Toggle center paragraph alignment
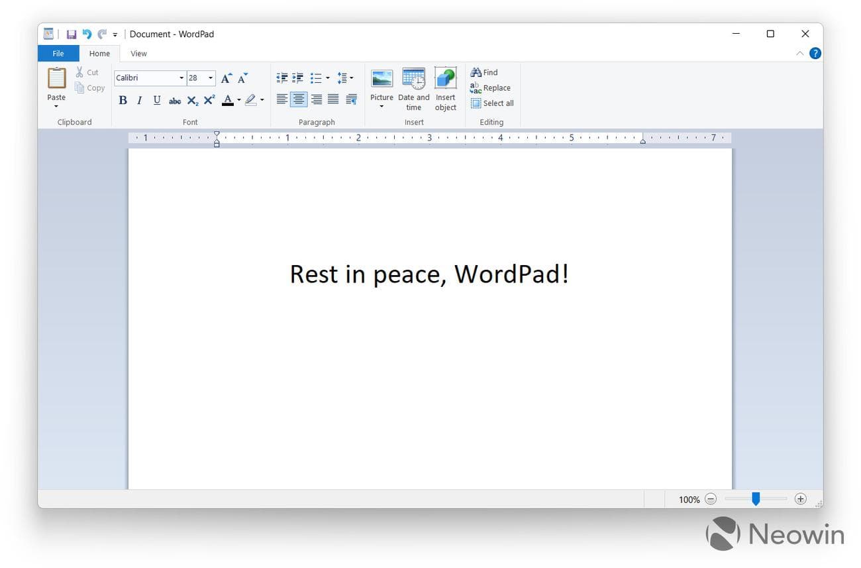Viewport: 861px width, 568px height. [299, 99]
